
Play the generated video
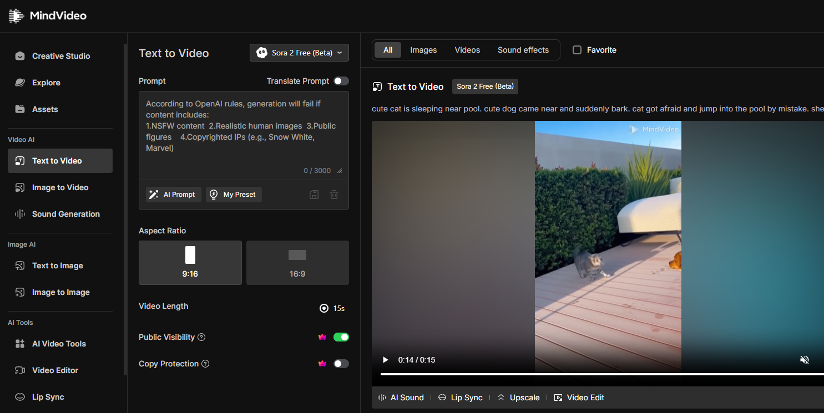(x=385, y=360)
